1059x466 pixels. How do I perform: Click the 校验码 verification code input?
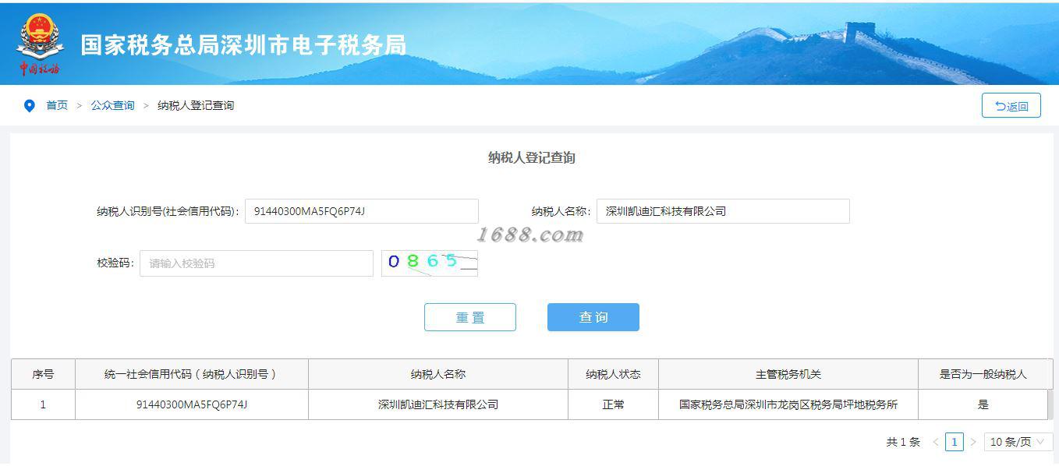point(257,263)
